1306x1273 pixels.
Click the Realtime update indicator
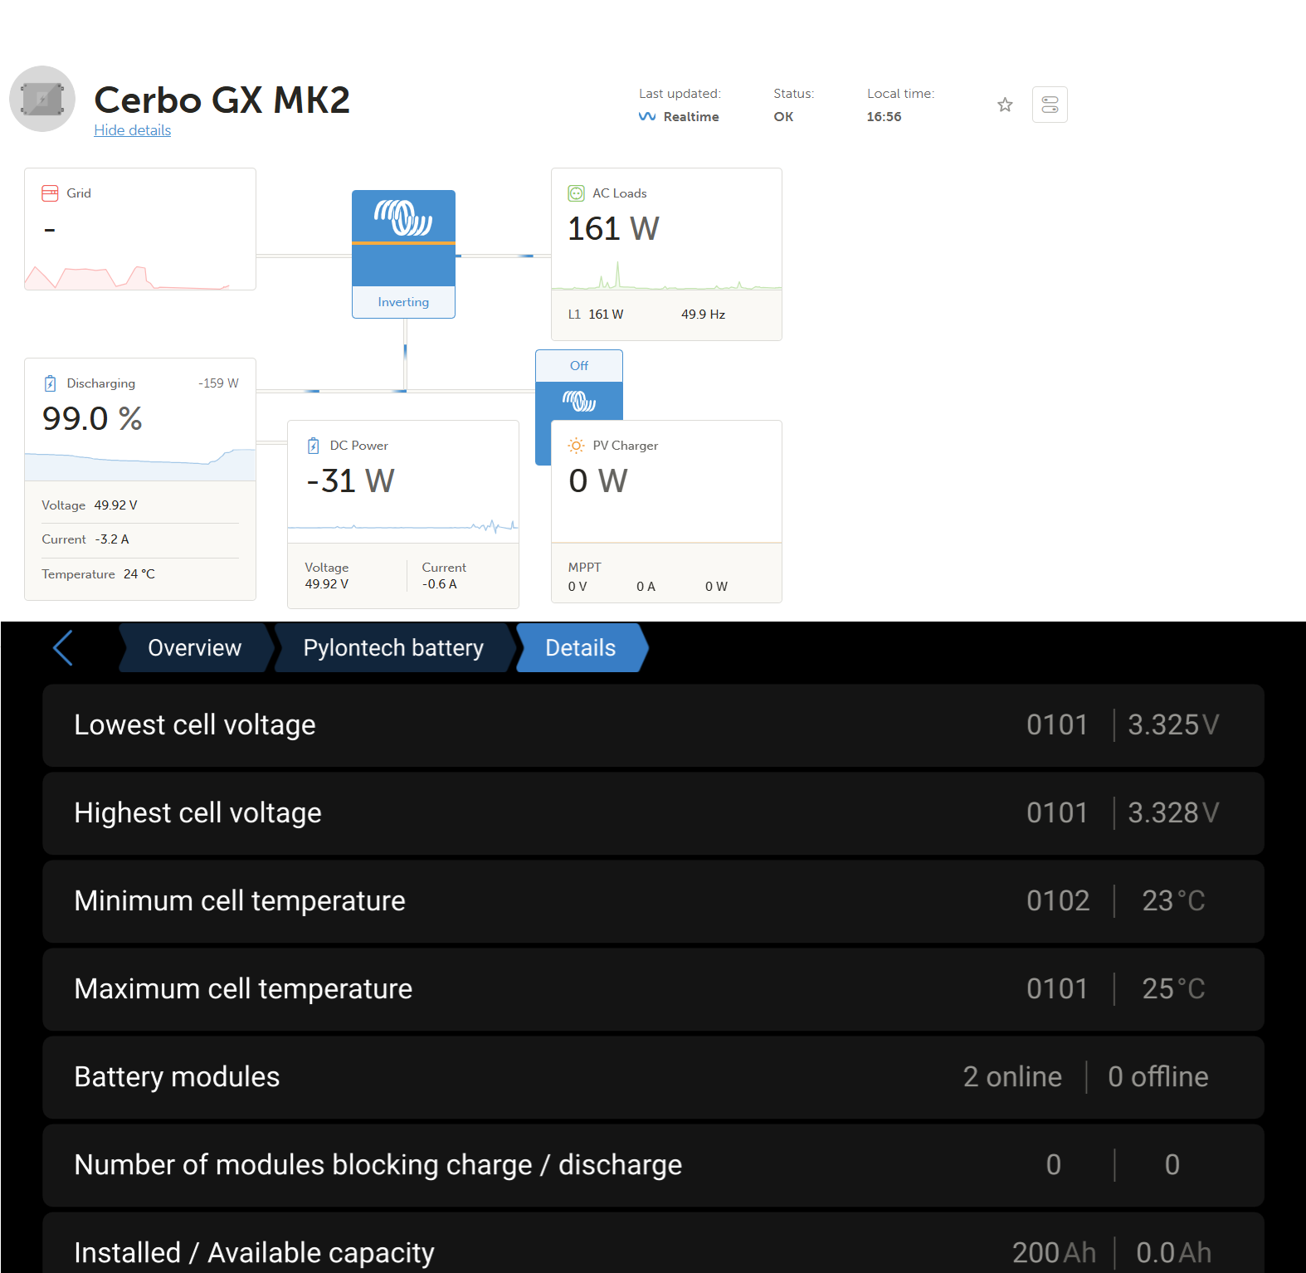(x=680, y=117)
